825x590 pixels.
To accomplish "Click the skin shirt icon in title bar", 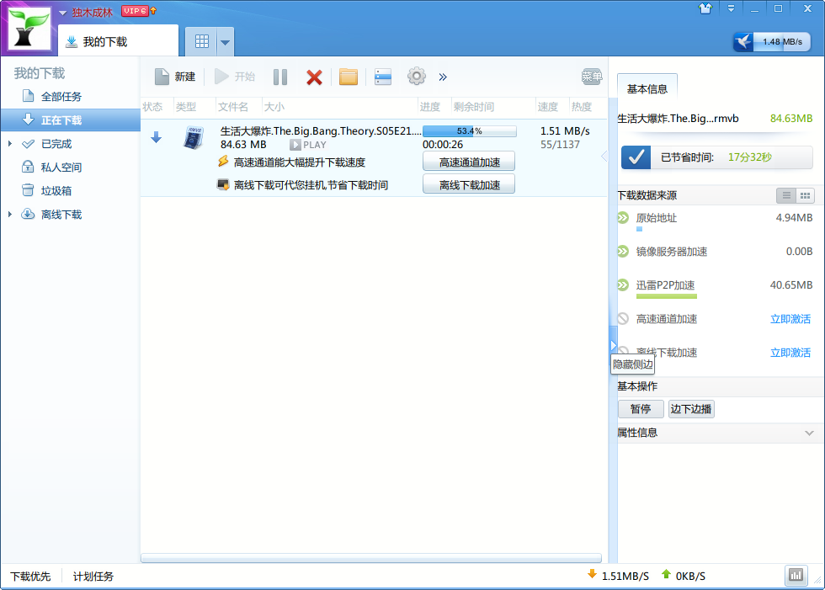I will 705,8.
